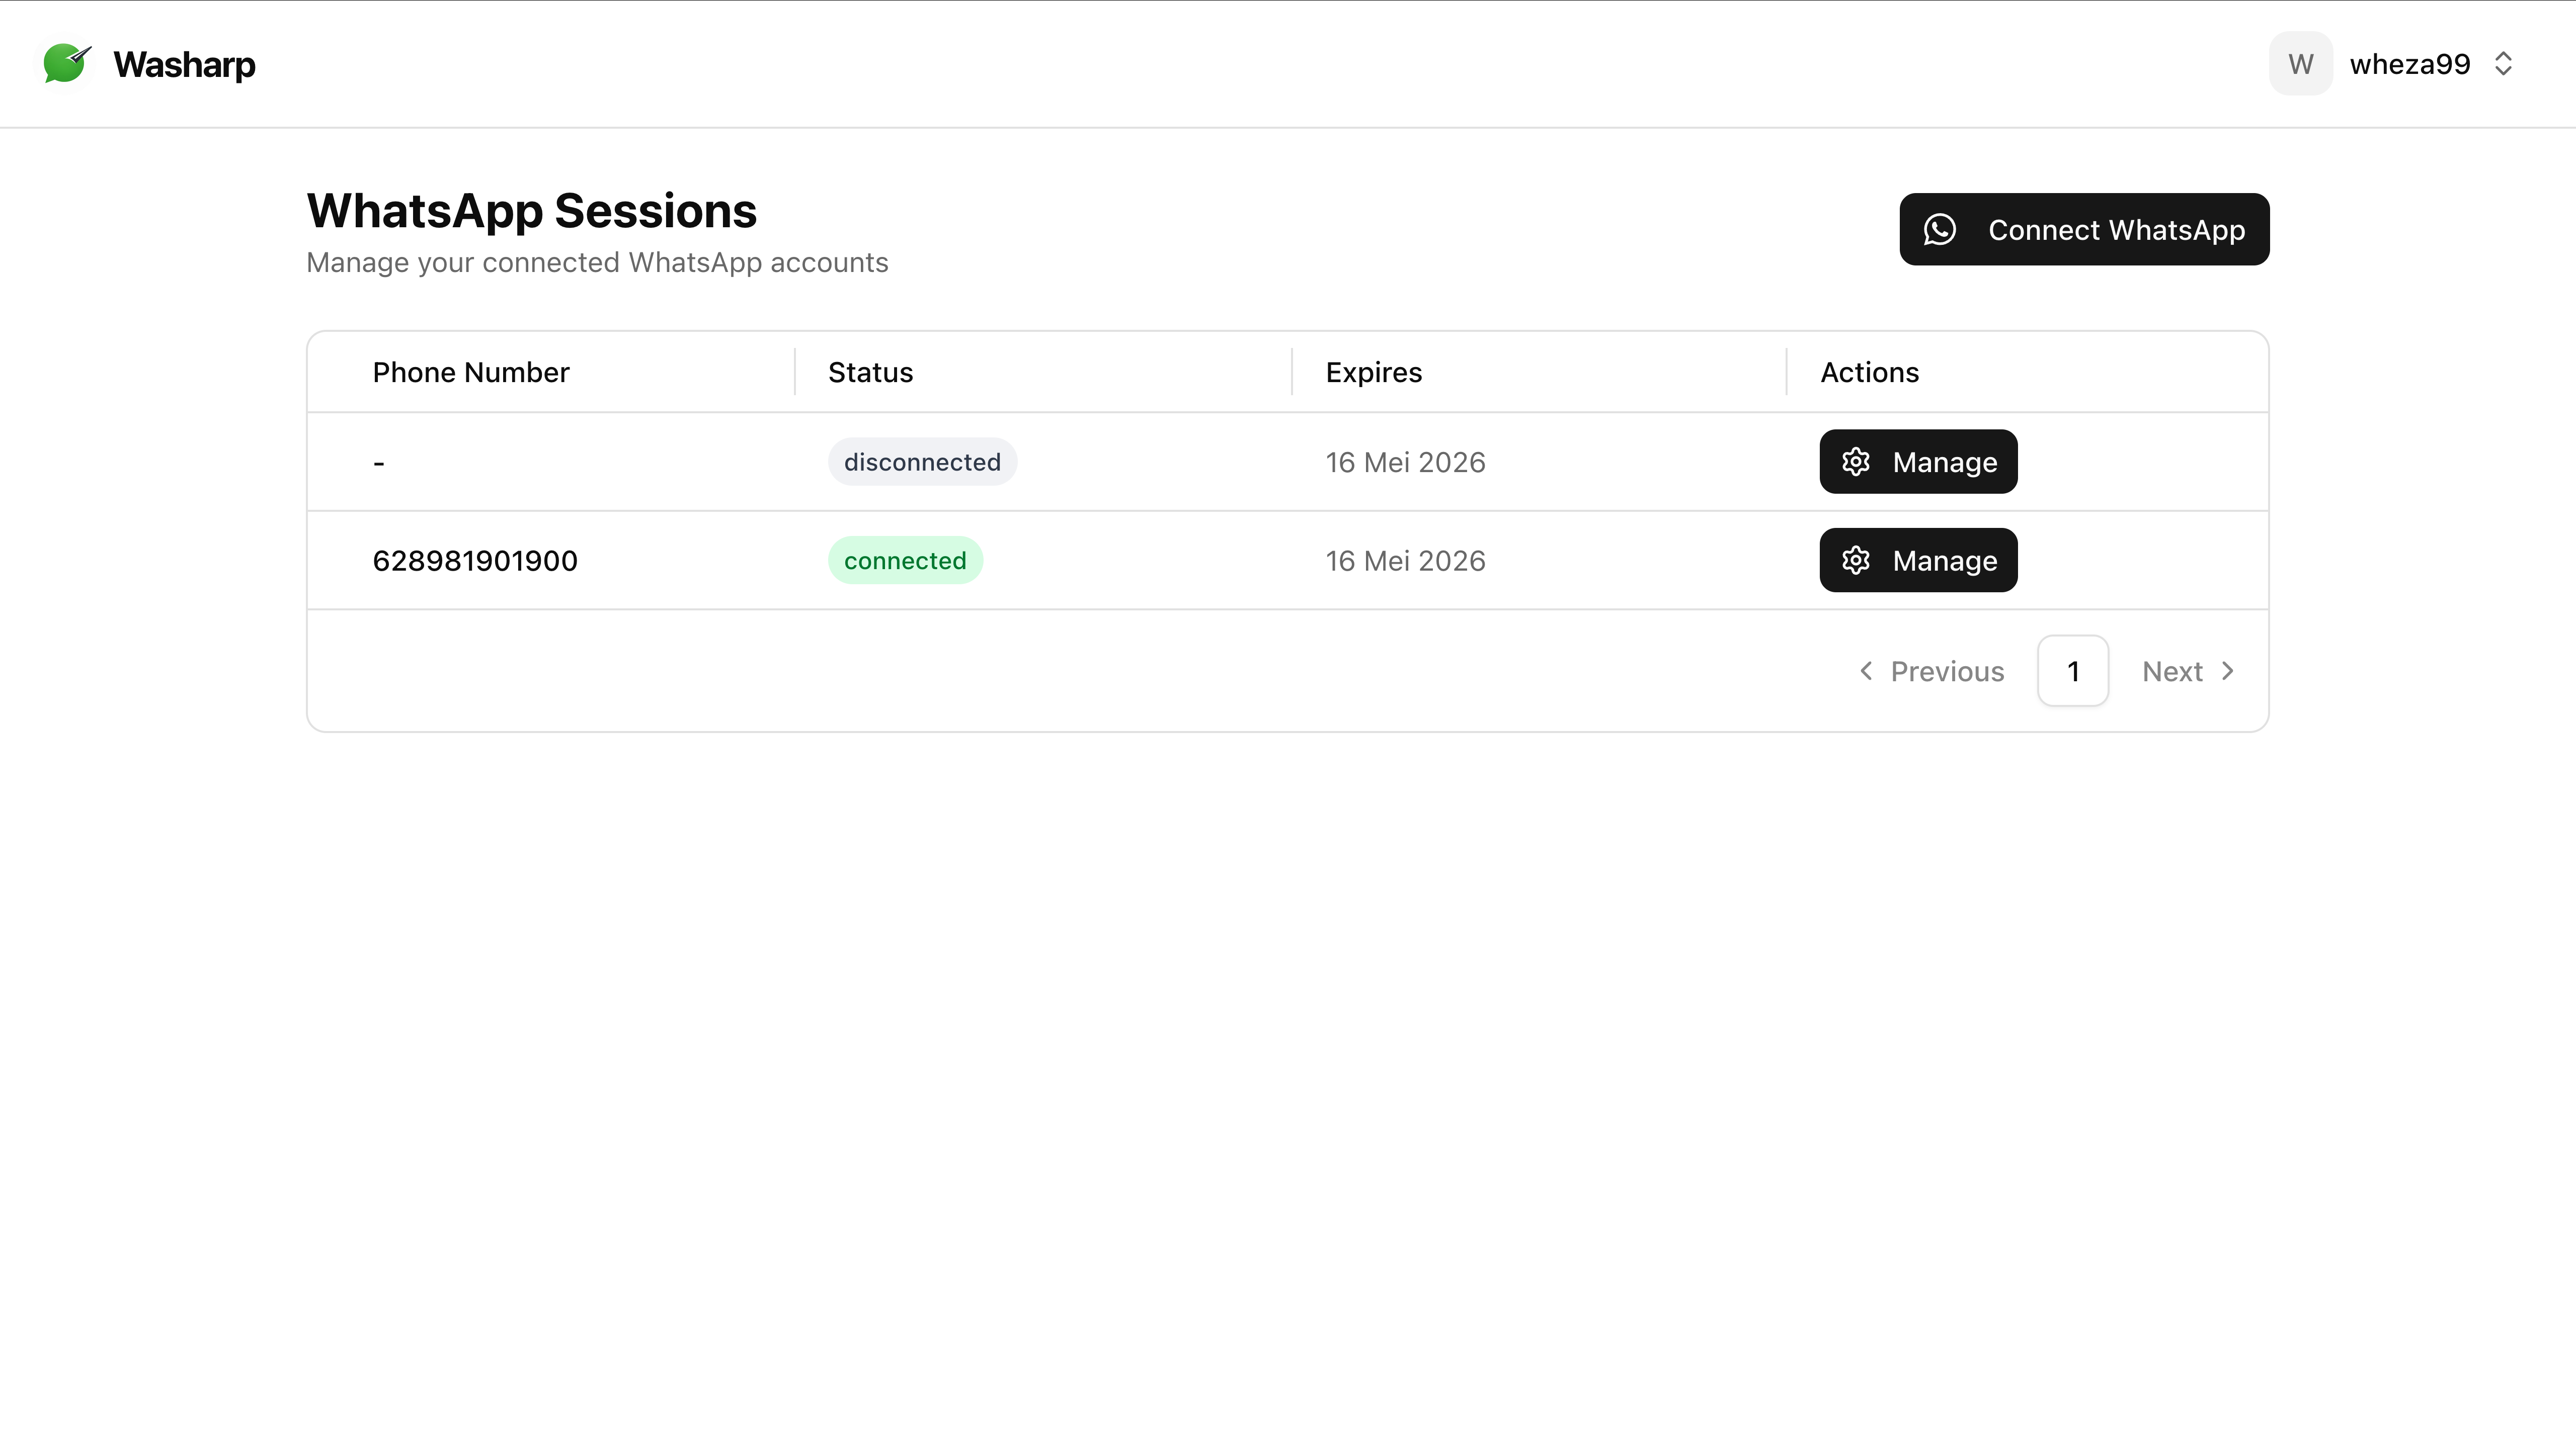This screenshot has width=2576, height=1448.
Task: Click the Expires column header
Action: pos(1373,373)
